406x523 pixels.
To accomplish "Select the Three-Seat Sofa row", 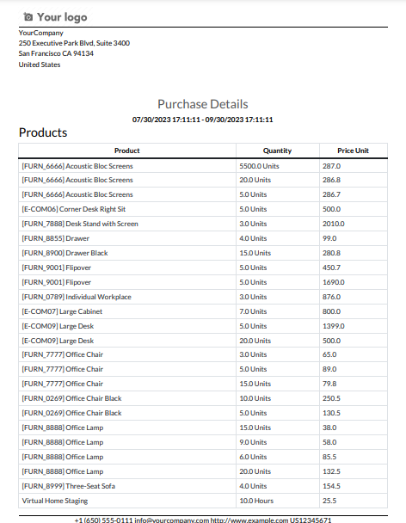I will coord(203,486).
